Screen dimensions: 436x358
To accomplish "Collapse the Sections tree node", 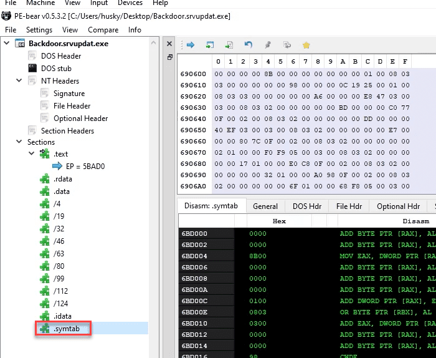I will click(x=19, y=142).
